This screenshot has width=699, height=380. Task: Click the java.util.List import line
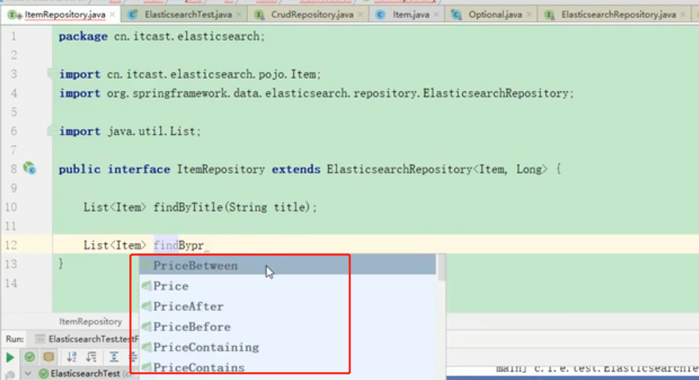click(x=130, y=131)
